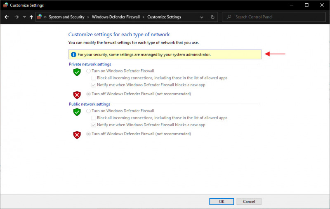Viewport: 330px width, 209px height.
Task: Confirm with the OK button
Action: (x=222, y=202)
